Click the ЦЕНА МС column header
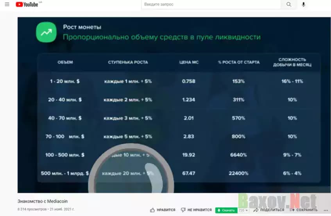Viewport: 331px width, 216px height. click(x=189, y=62)
